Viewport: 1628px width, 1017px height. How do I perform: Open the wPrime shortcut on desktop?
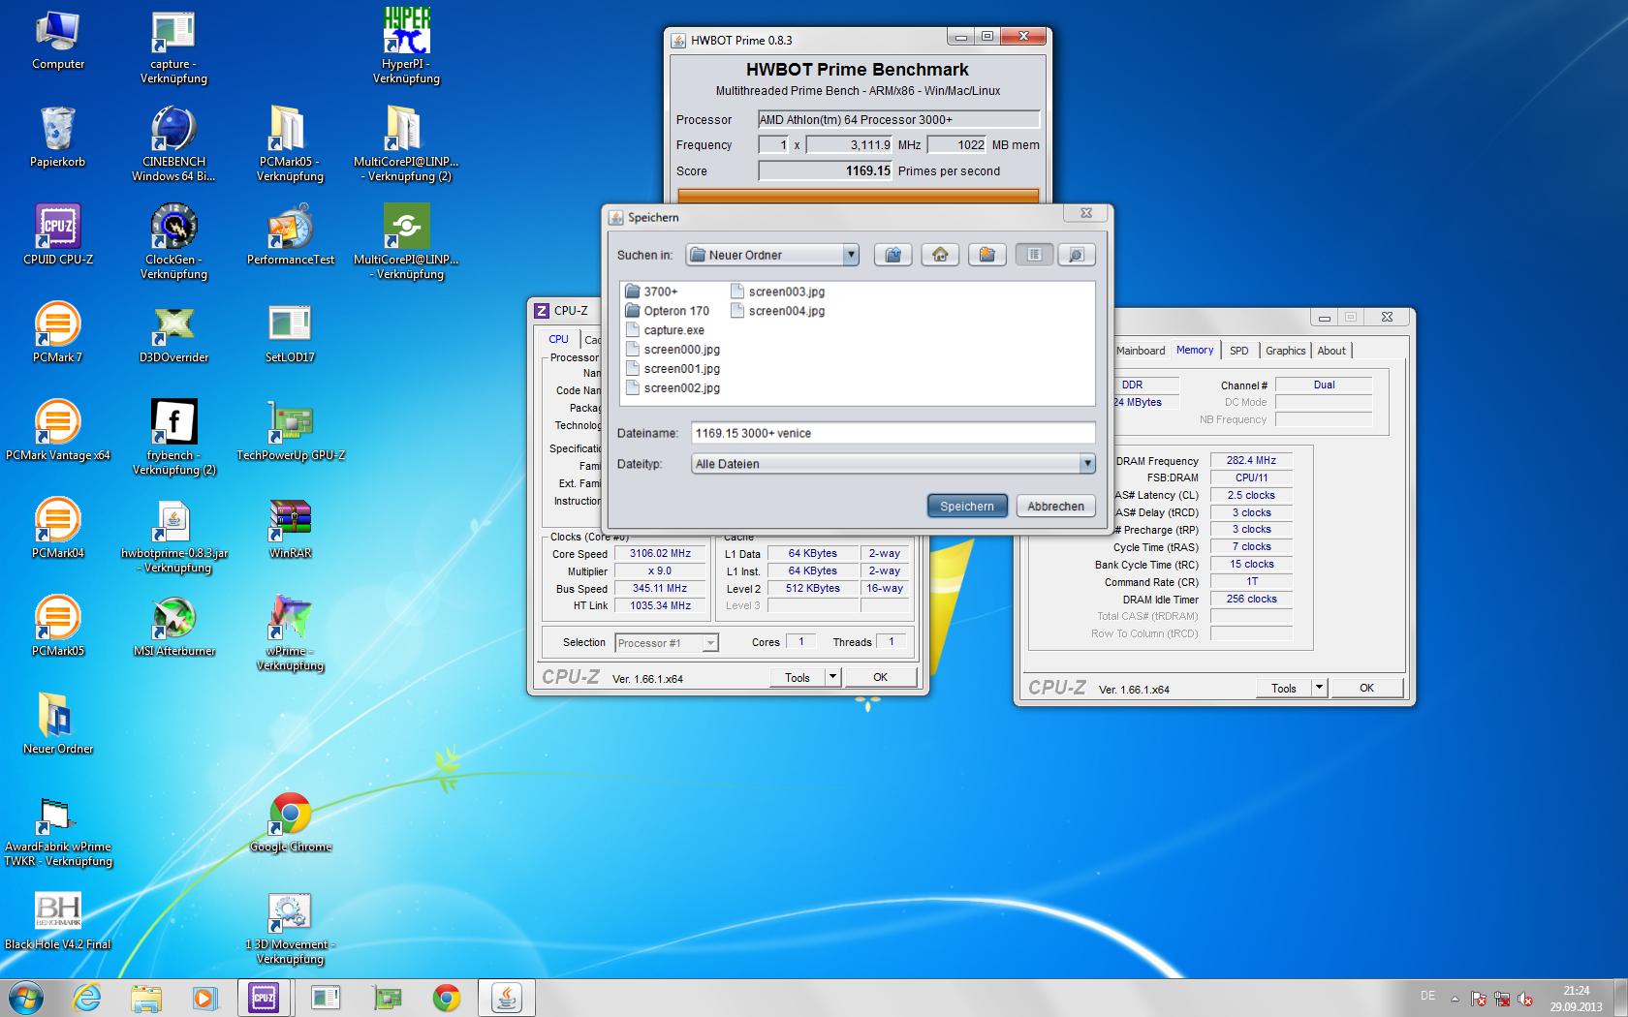pyautogui.click(x=291, y=633)
